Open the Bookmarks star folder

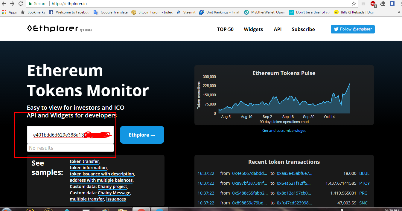(33, 12)
